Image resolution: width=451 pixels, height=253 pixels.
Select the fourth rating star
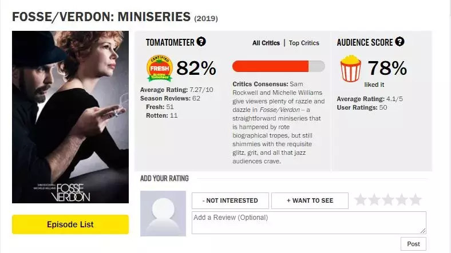pos(402,200)
